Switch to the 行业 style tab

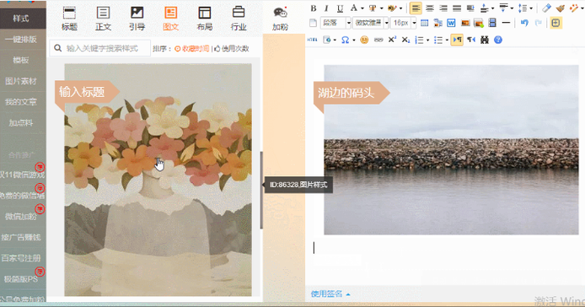click(x=239, y=19)
